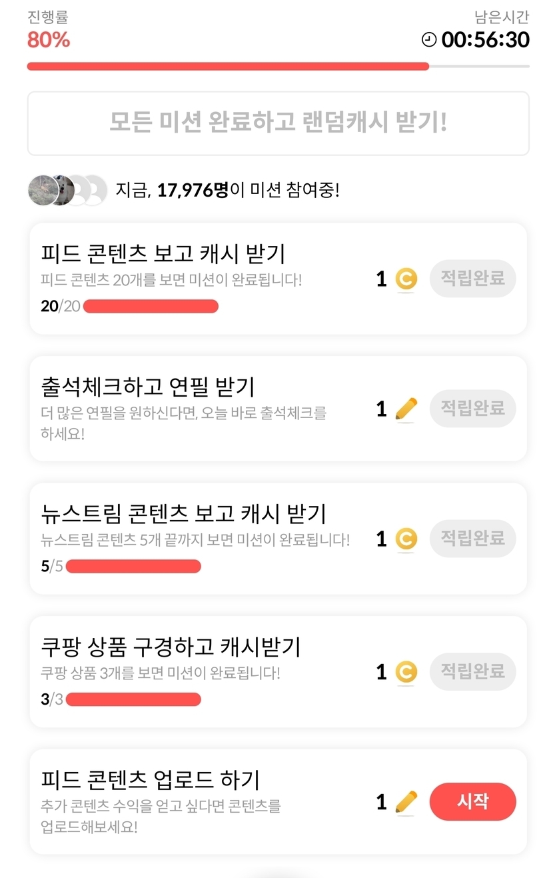Viewport: 553px width, 878px height.
Task: Click the pencil icon on 출석체크하고 연필 받기
Action: tap(406, 409)
